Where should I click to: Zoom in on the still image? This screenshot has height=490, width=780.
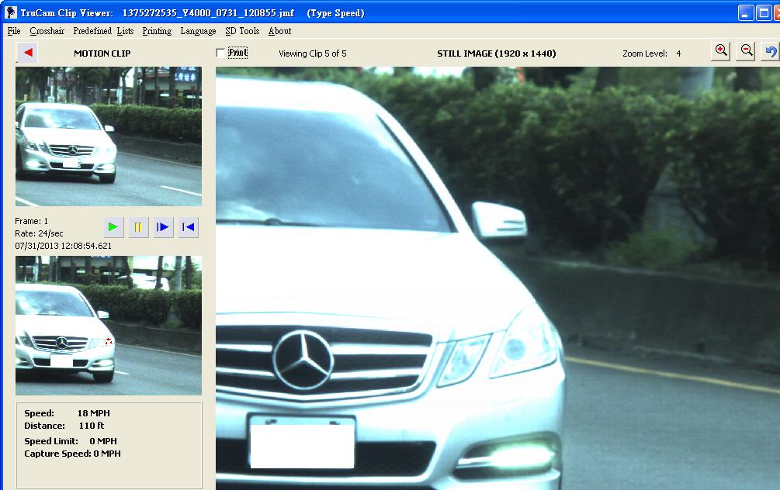(721, 51)
